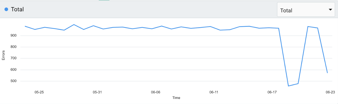Toggle the Total series legend label
The image size is (338, 104).
(17, 9)
